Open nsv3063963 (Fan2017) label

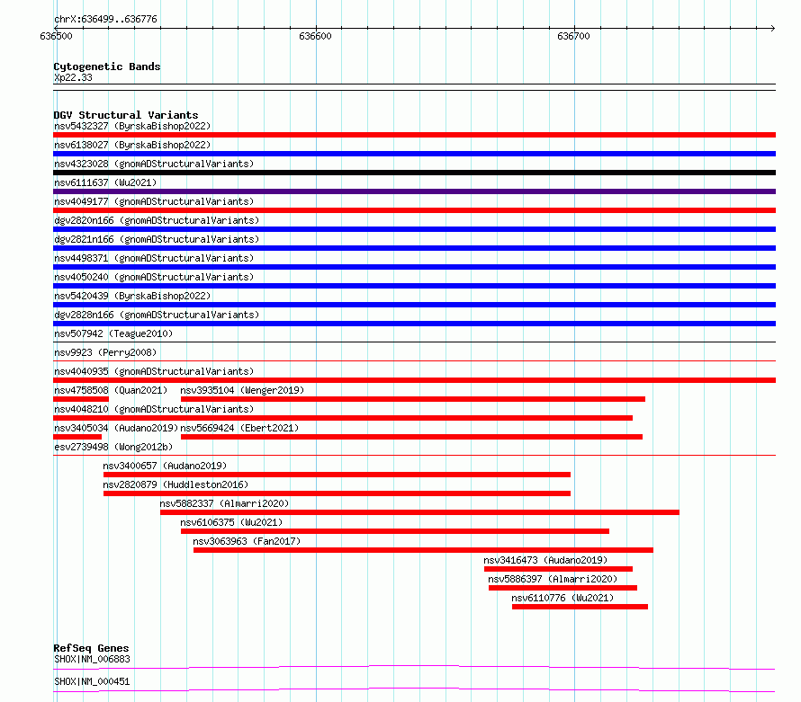(247, 541)
